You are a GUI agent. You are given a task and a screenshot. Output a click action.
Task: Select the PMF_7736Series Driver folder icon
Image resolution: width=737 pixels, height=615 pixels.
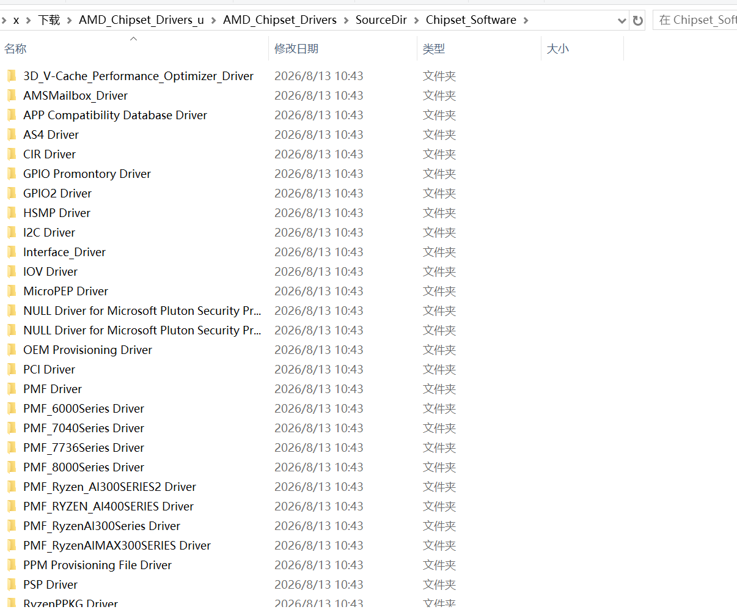[x=12, y=447]
